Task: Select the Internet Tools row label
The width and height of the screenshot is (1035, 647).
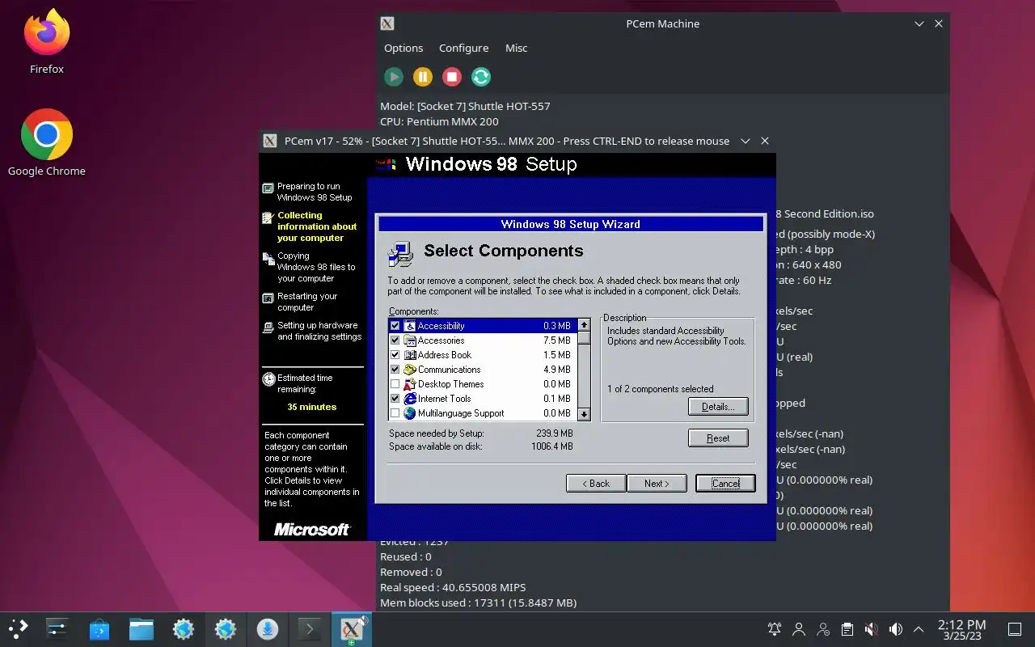Action: point(444,399)
